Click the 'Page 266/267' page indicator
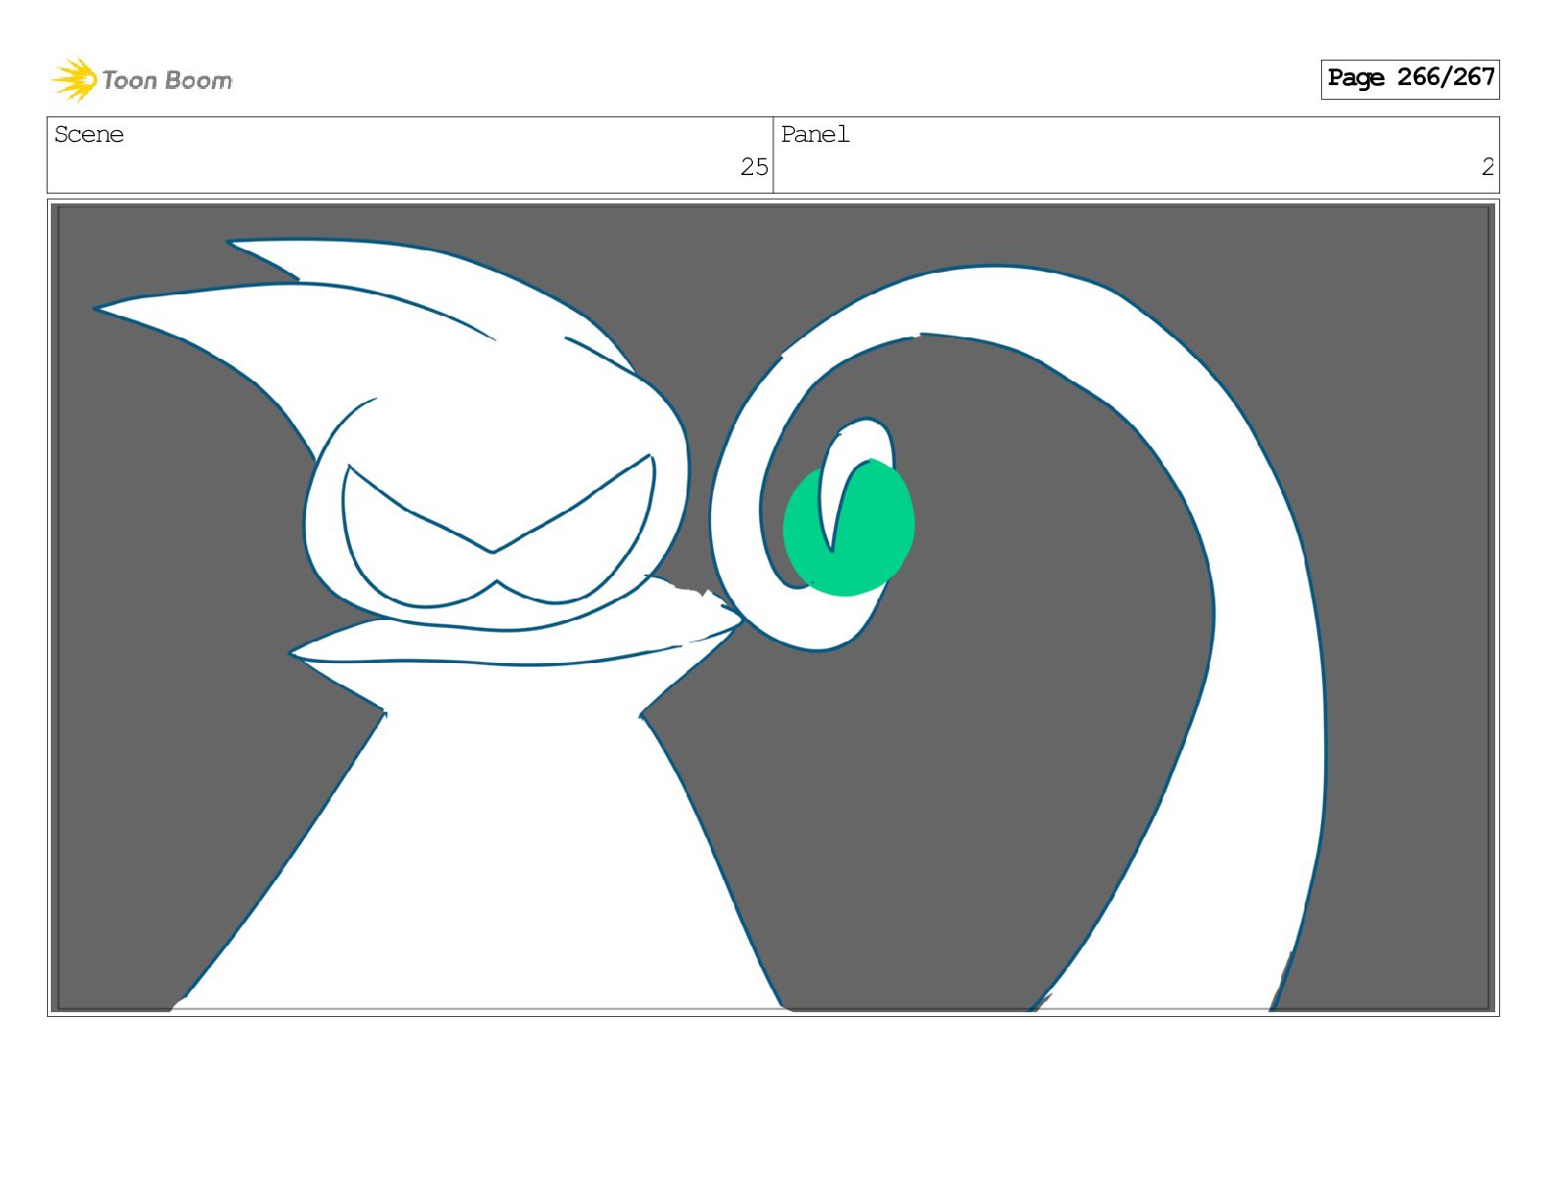Screen dimensions: 1549x1197 pos(1410,78)
